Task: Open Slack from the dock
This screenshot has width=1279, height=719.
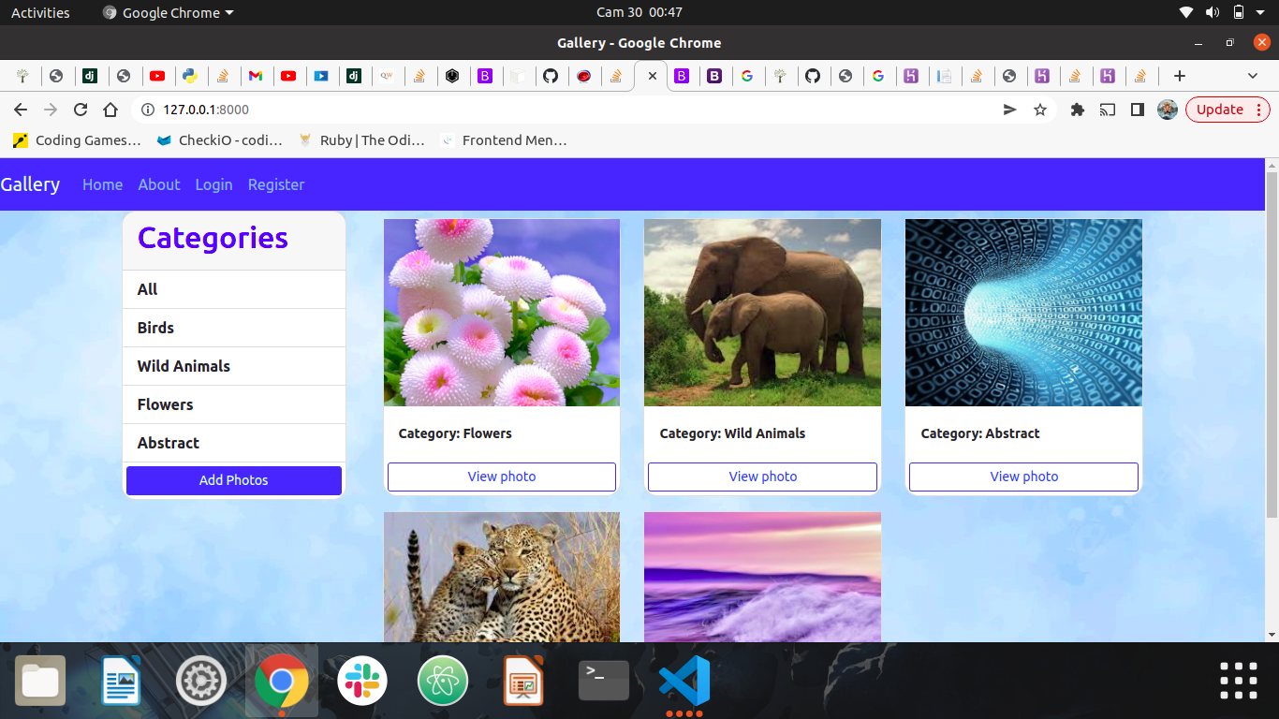Action: (361, 681)
